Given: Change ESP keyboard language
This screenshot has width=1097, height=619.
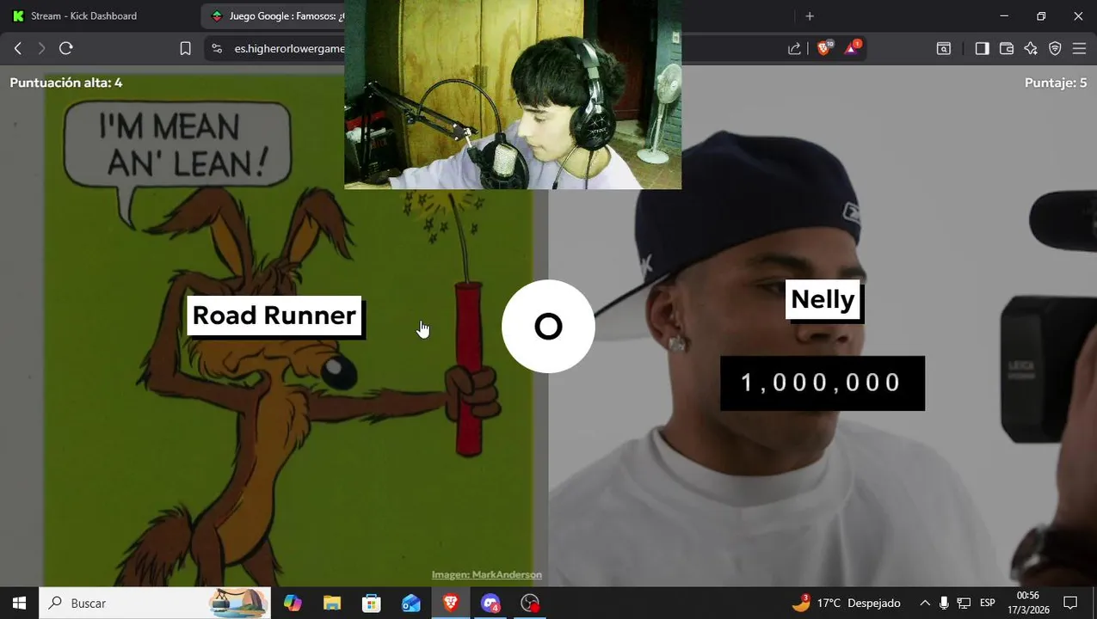Looking at the screenshot, I should click(988, 603).
